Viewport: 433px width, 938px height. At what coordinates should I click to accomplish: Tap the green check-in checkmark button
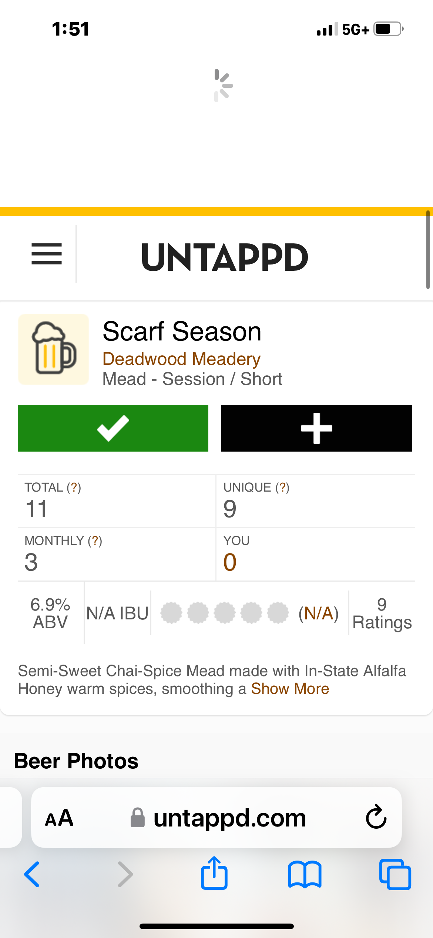(113, 428)
